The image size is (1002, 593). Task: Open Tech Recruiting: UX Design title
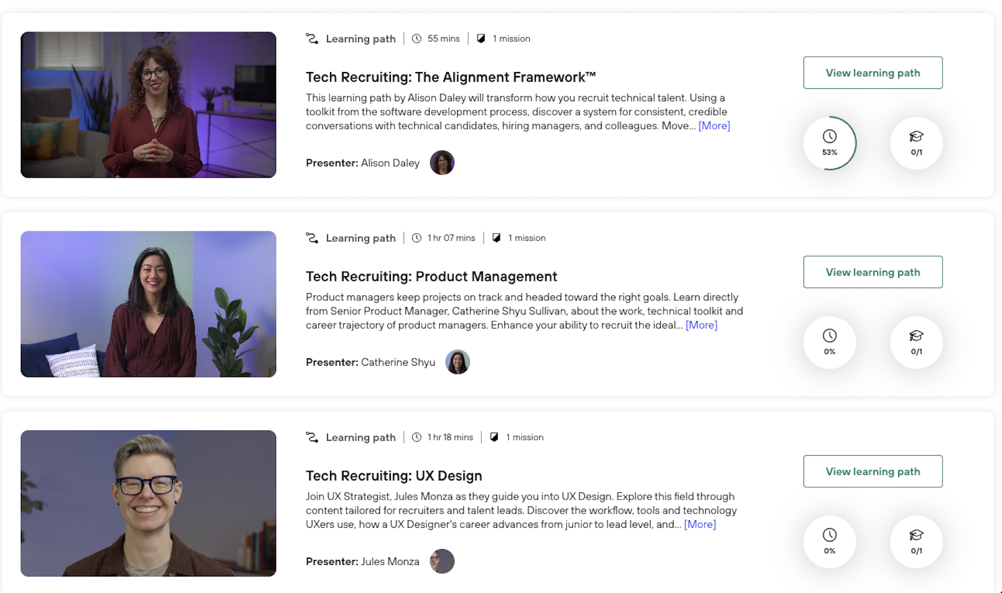coord(394,475)
